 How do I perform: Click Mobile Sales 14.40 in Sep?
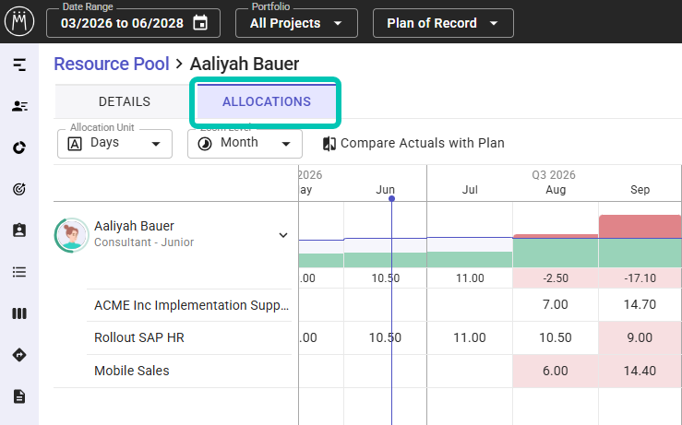pyautogui.click(x=640, y=371)
